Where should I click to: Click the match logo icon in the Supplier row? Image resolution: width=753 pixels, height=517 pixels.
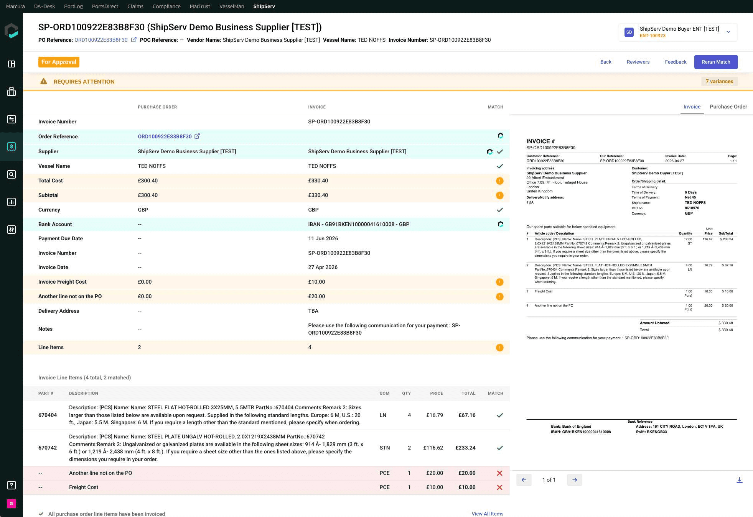click(490, 152)
